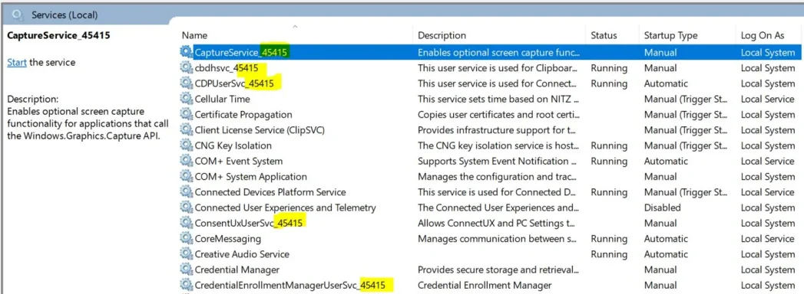The width and height of the screenshot is (804, 294).
Task: Click description 'Supports System Event Notification'
Action: [x=498, y=161]
